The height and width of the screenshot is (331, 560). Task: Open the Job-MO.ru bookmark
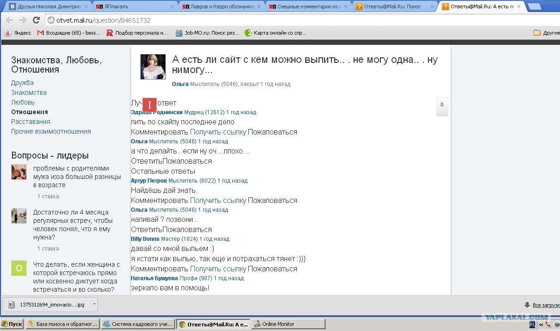pos(207,33)
